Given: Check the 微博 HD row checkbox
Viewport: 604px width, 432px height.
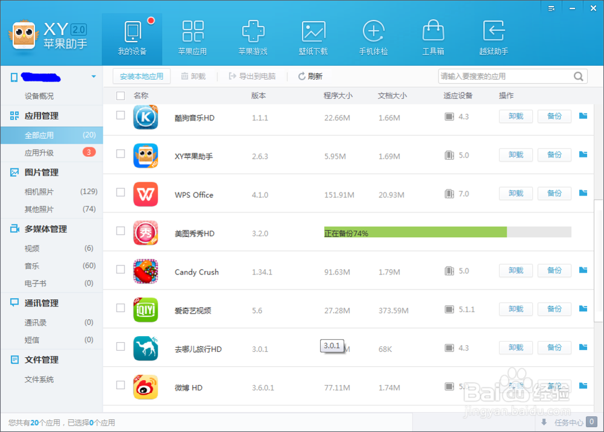Looking at the screenshot, I should tap(121, 385).
